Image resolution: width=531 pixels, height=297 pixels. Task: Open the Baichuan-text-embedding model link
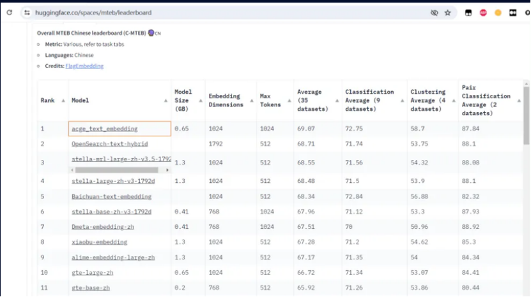coord(111,197)
